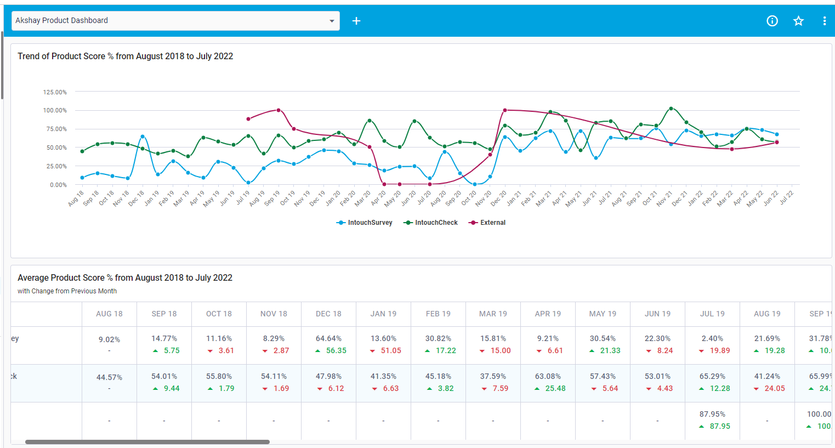Viewport: 835px width, 448px height.
Task: Click the 56.35 change value
Action: click(x=336, y=350)
